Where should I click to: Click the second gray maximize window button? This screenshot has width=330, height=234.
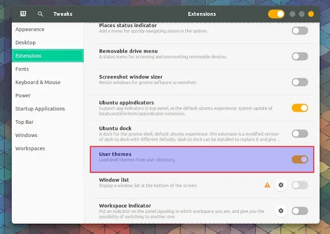302,14
